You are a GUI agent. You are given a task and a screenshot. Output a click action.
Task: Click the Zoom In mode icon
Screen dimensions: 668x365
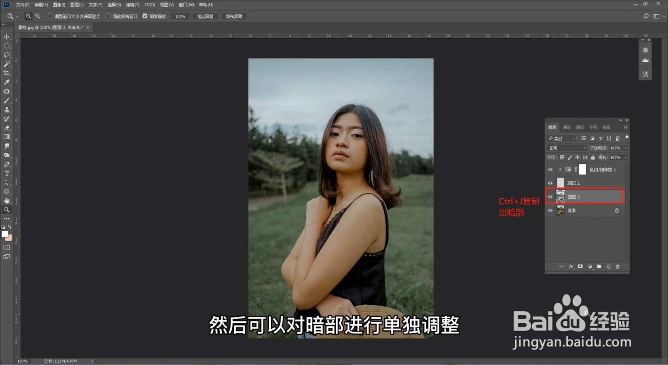point(28,16)
